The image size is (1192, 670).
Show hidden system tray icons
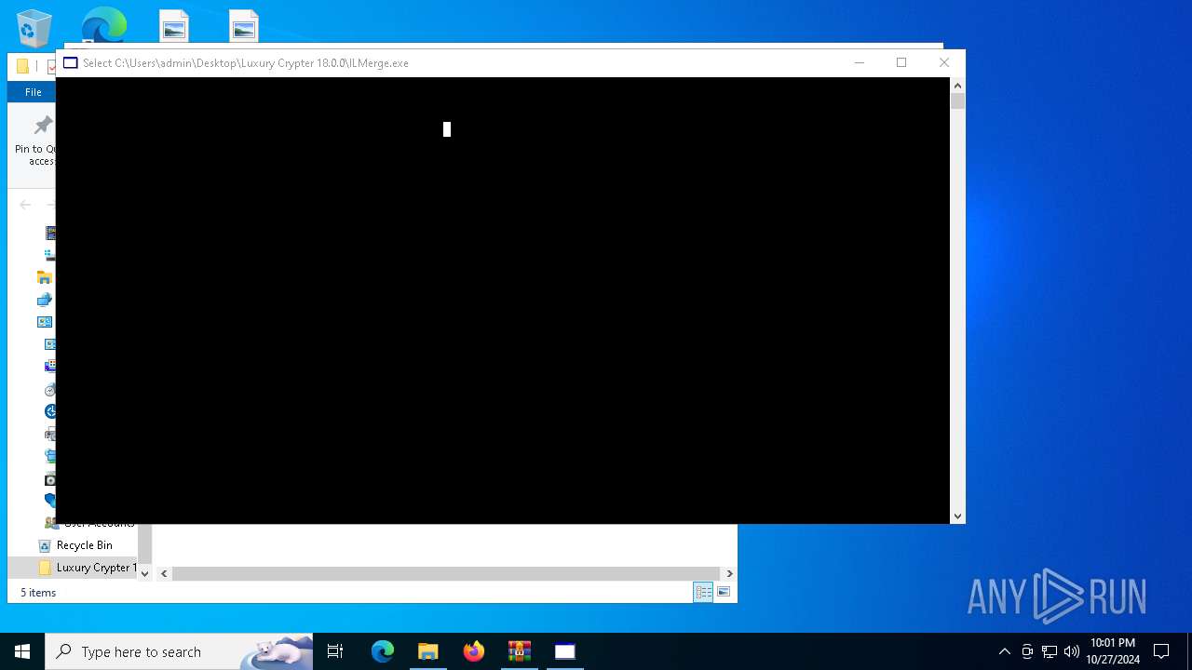tap(1004, 651)
